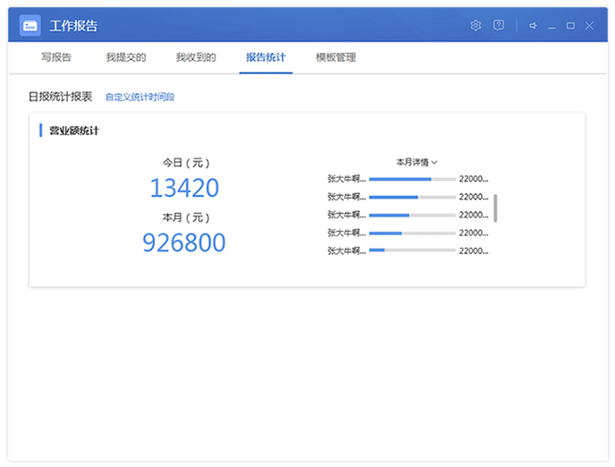
Task: Switch to the 模板管理 tab
Action: tap(336, 57)
